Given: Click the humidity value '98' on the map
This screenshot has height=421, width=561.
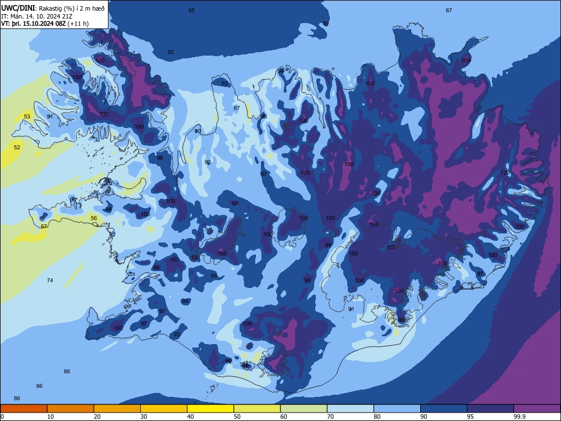Looking at the screenshot, I should (264, 116).
